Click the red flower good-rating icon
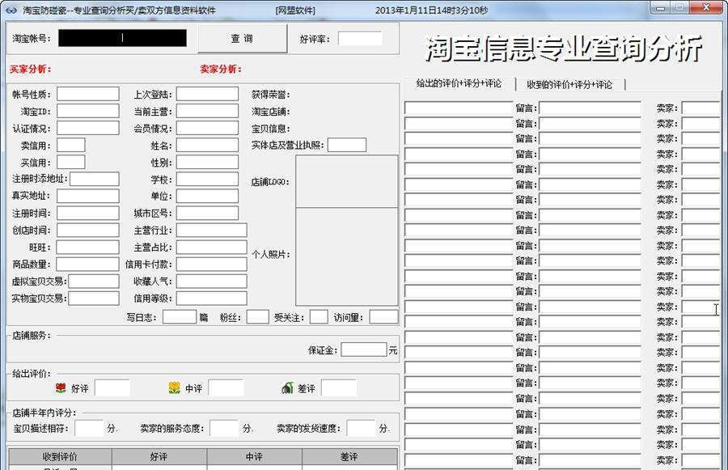The width and height of the screenshot is (728, 470). coord(60,387)
